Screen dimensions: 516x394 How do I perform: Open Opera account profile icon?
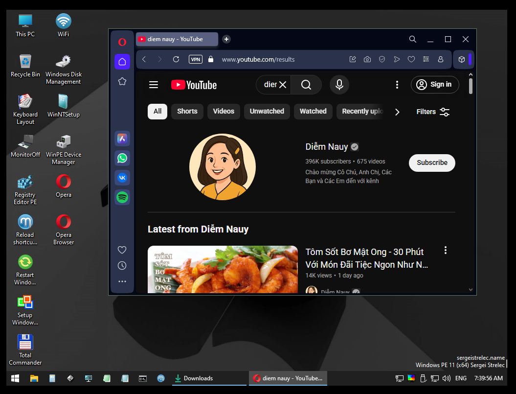[441, 59]
